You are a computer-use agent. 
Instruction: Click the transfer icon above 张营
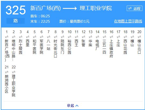pos(84,37)
